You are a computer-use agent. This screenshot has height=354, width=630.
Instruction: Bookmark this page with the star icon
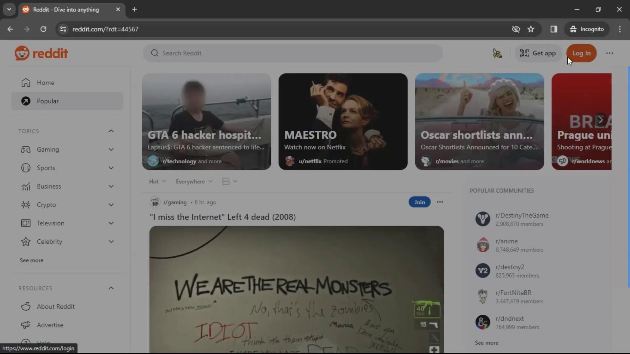click(x=531, y=29)
